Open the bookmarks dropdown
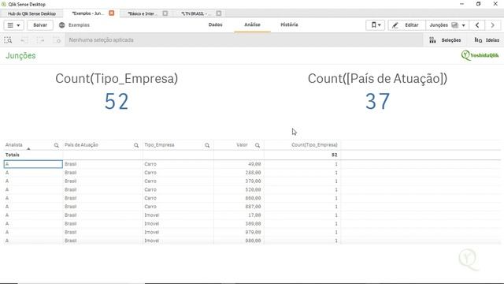504x284 pixels. pos(375,25)
